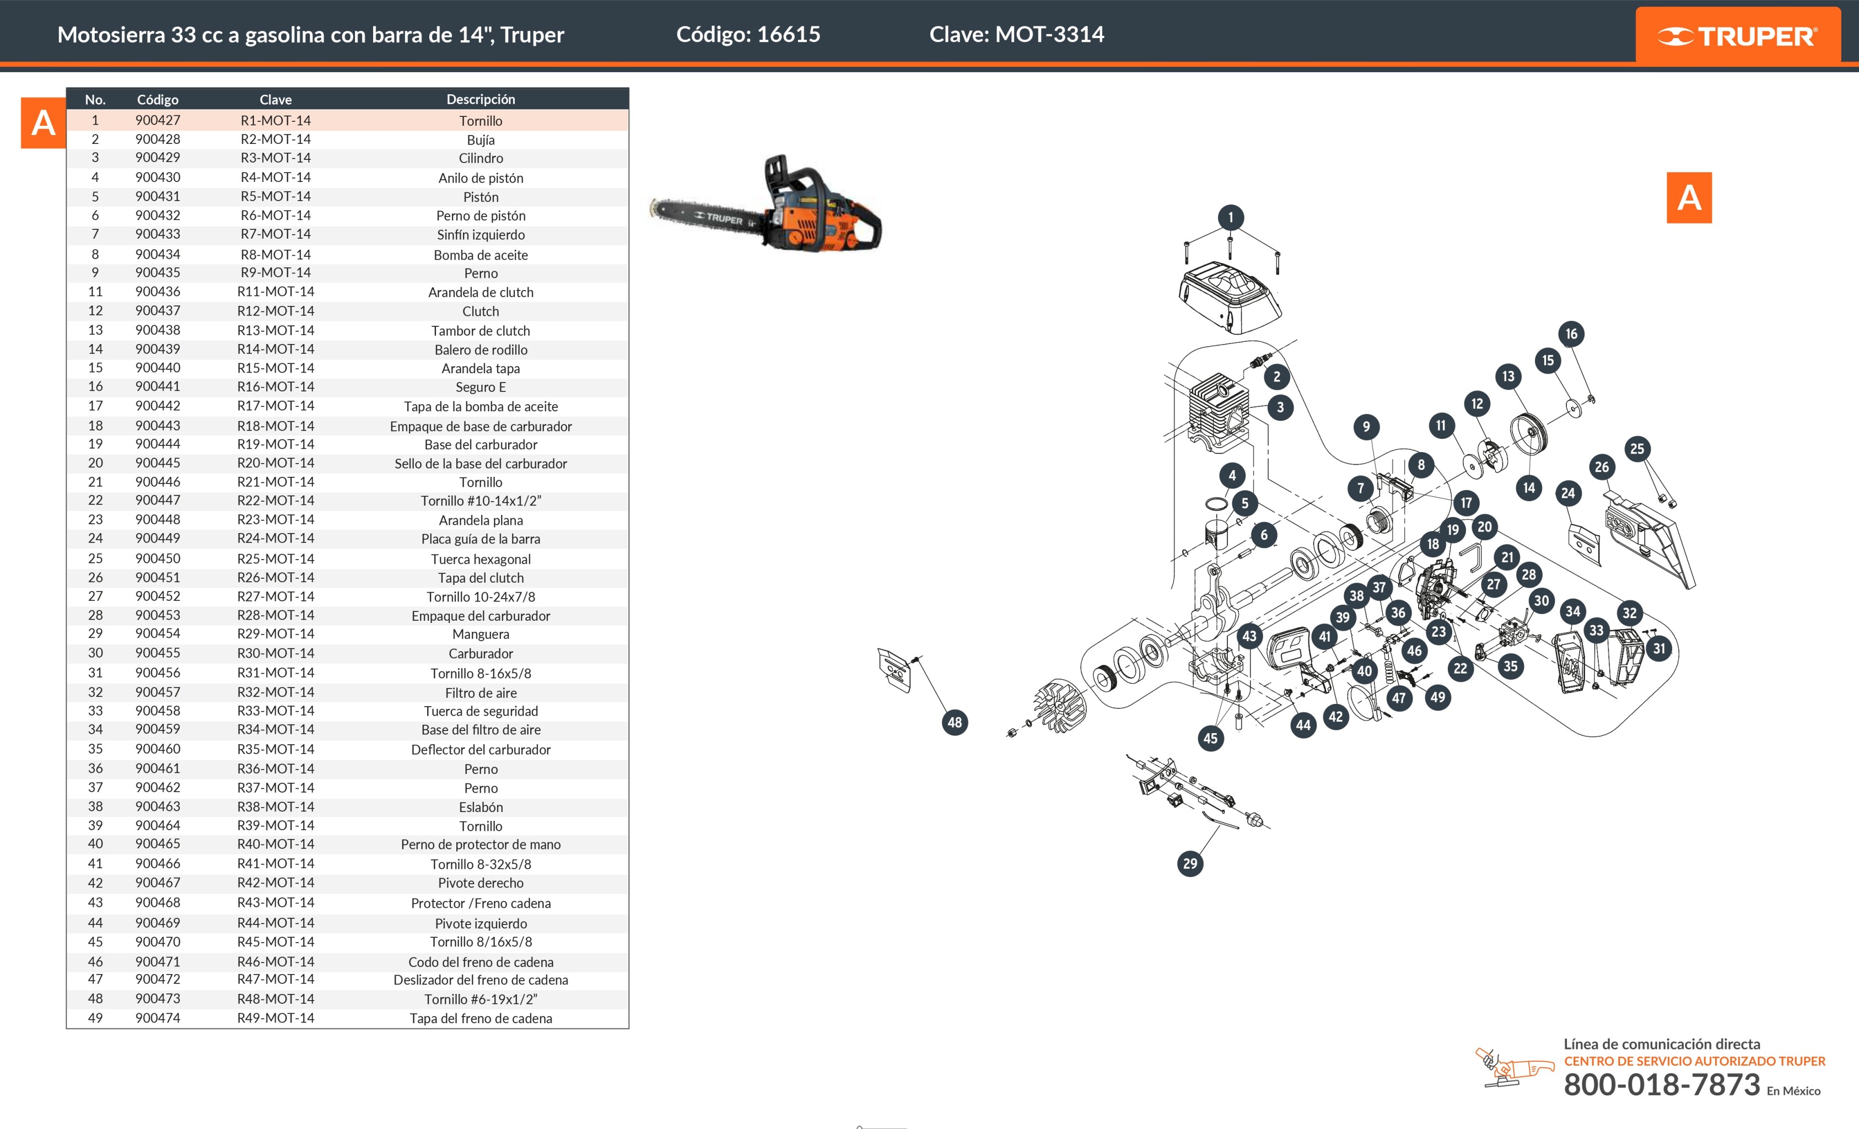Select diagram callout number 3 cylinder
Image resolution: width=1859 pixels, height=1129 pixels.
click(x=1280, y=407)
